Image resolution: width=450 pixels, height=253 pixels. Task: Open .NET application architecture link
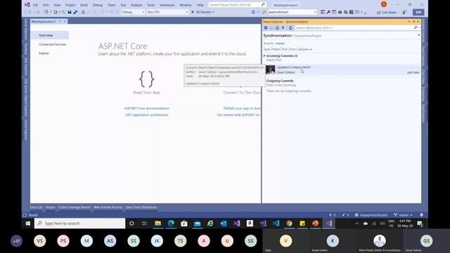pos(147,115)
